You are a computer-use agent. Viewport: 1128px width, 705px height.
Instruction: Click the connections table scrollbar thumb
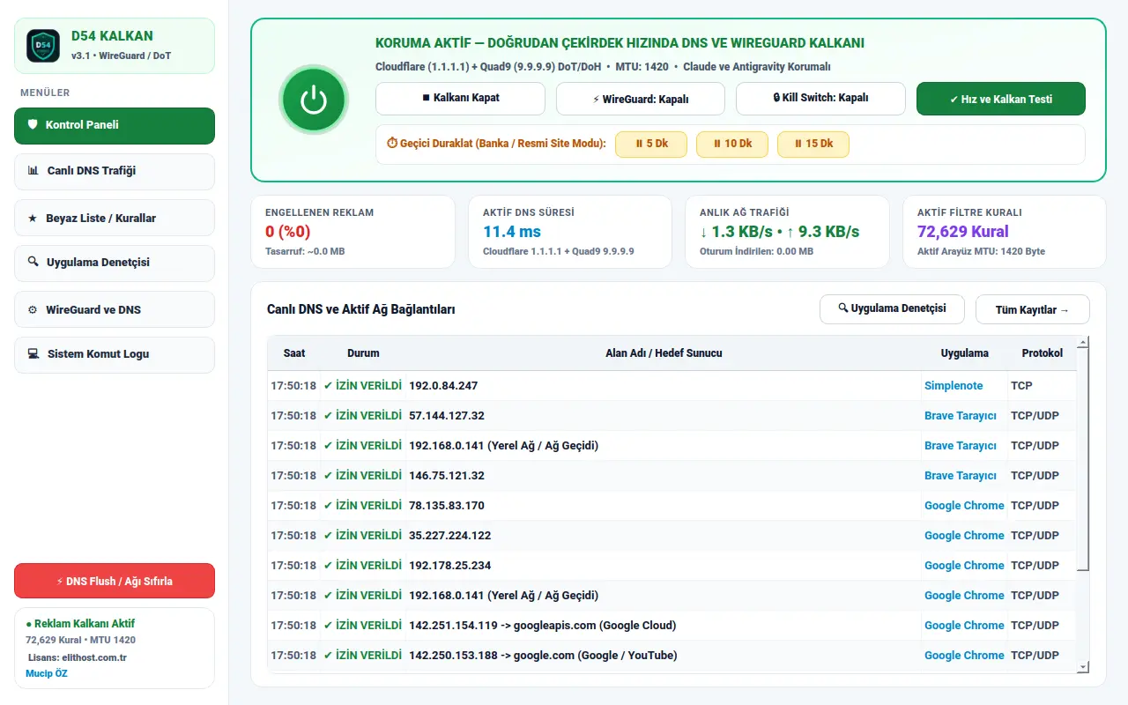(x=1083, y=458)
